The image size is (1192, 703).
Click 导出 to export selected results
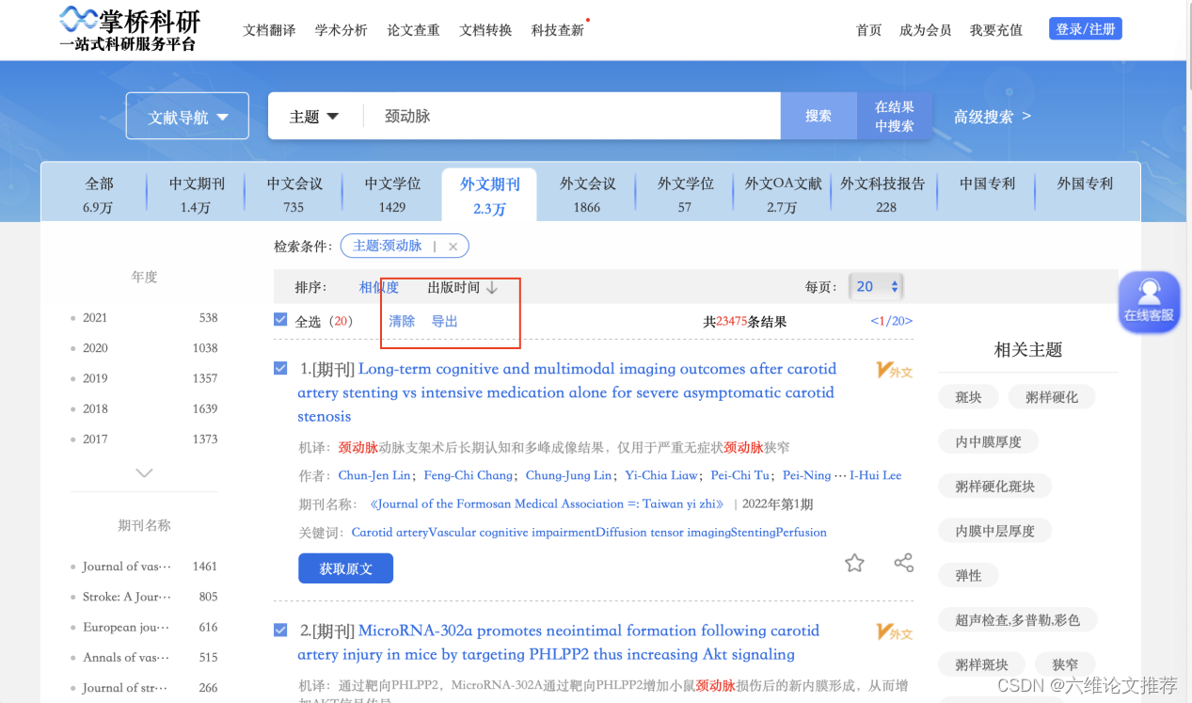pyautogui.click(x=444, y=321)
